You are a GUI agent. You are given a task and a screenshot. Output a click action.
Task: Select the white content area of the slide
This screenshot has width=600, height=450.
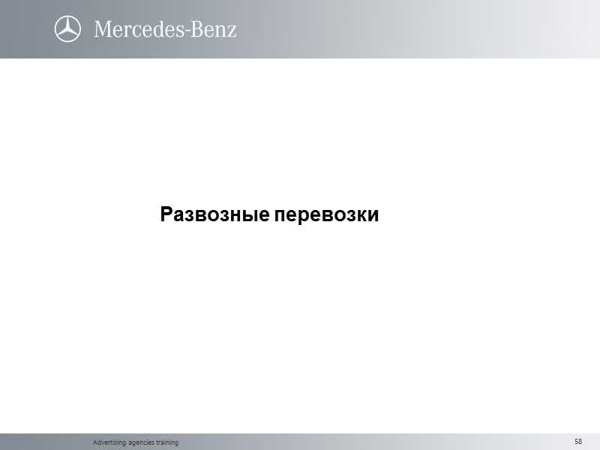click(300, 300)
